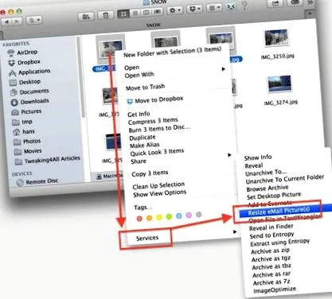Click the trash delete toolbar icon
The image size is (332, 299).
(106, 15)
